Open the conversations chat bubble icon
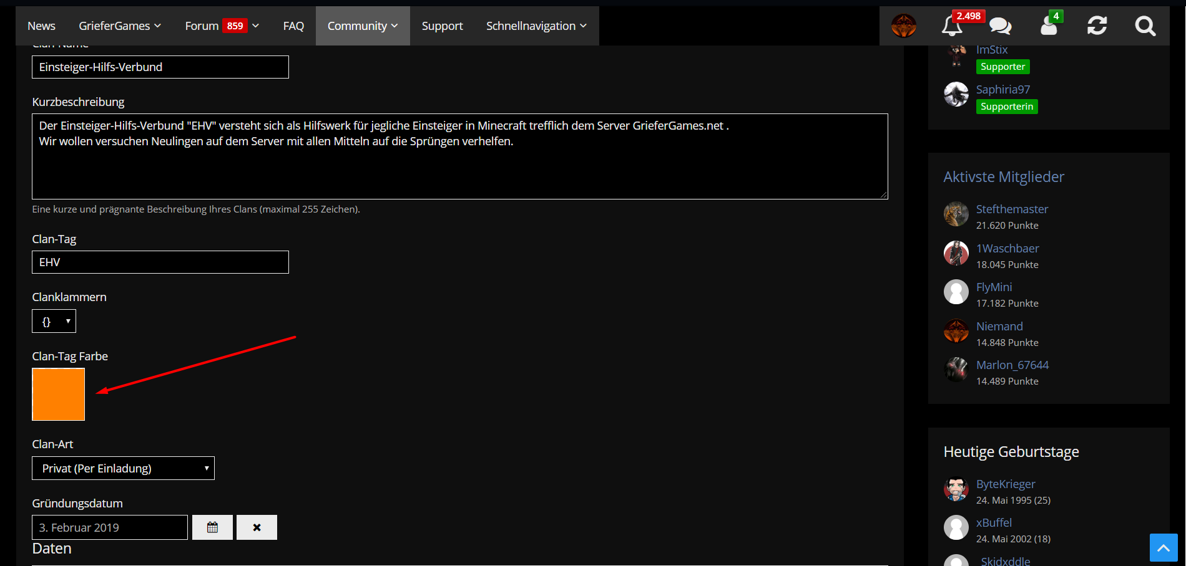 coord(1001,26)
